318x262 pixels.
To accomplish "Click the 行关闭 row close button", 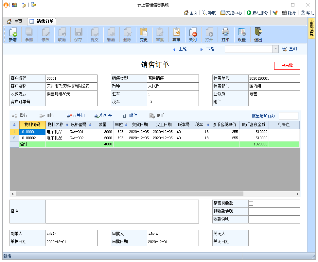I will pos(76,116).
